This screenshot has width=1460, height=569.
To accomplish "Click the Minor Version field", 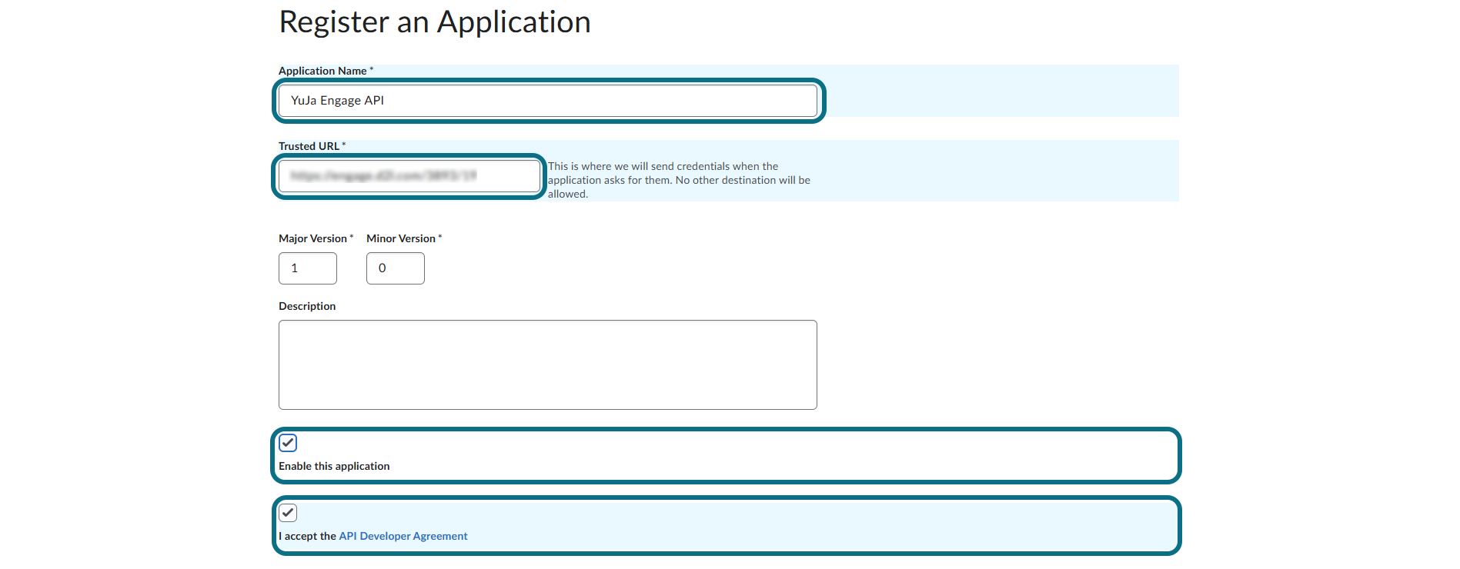I will [396, 268].
